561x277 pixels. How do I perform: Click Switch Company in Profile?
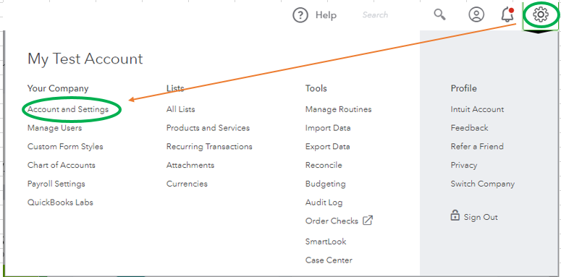[x=483, y=184]
